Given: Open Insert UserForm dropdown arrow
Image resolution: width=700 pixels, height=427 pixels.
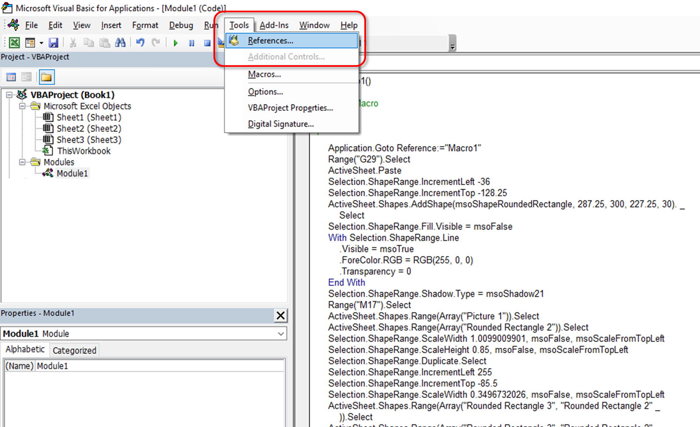Looking at the screenshot, I should 41,43.
